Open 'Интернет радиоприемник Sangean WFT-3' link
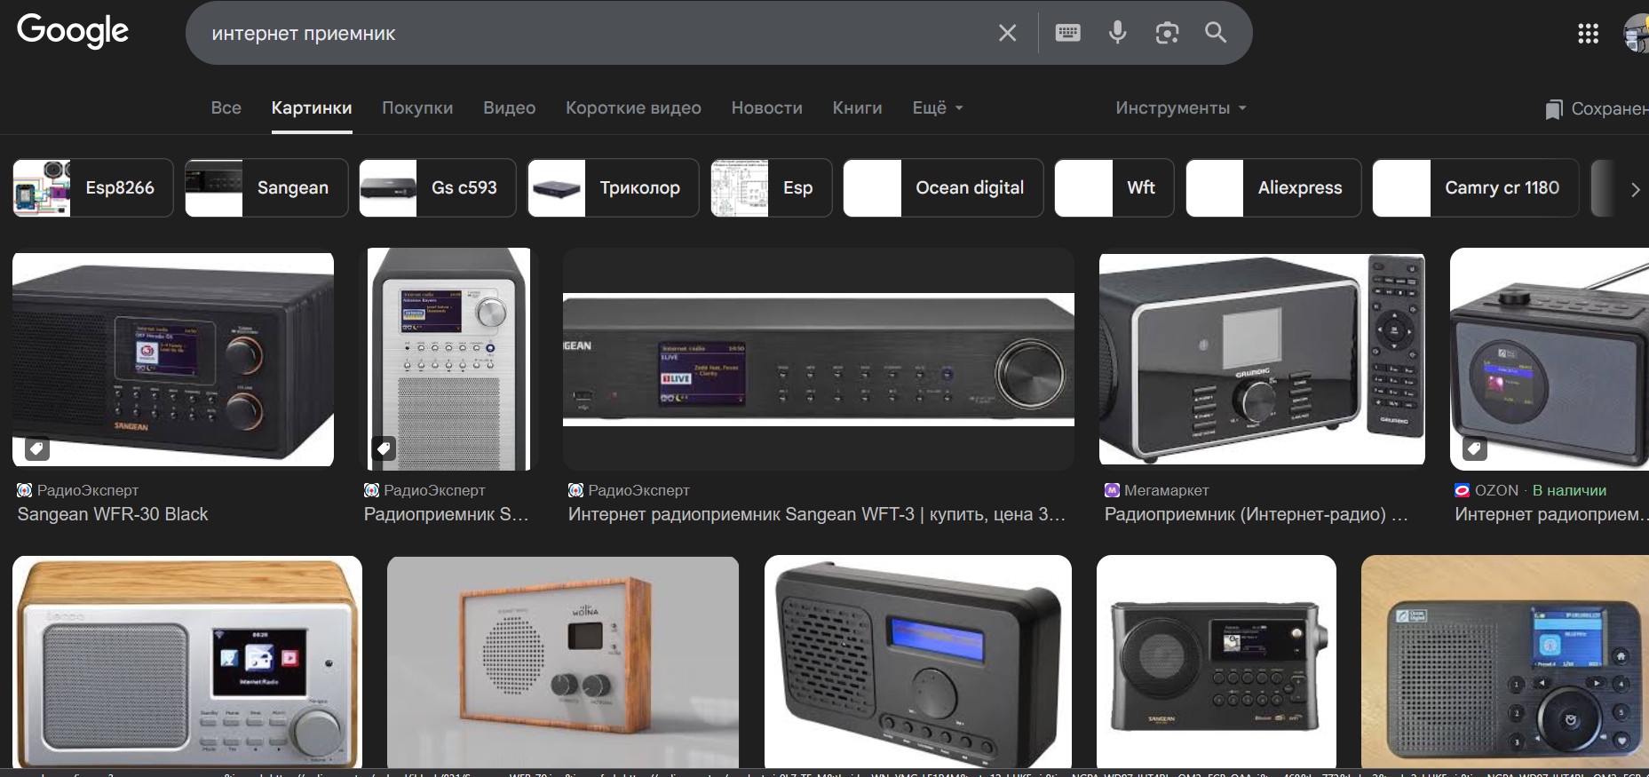The height and width of the screenshot is (777, 1649). pos(816,514)
